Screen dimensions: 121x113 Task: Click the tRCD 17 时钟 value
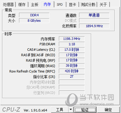pyautogui.click(x=72, y=55)
